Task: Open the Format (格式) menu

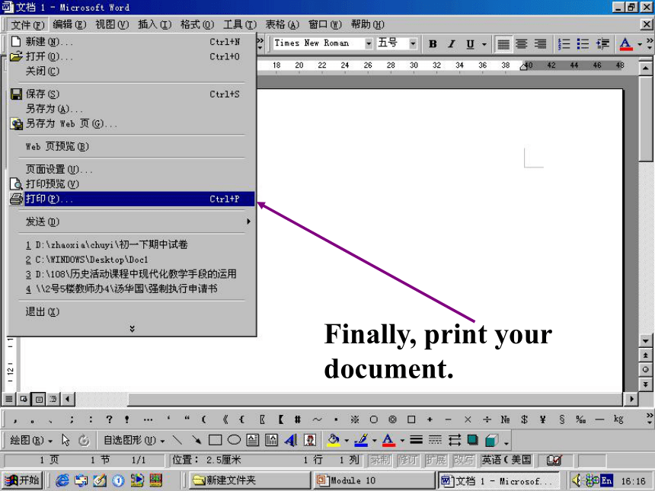Action: point(197,24)
